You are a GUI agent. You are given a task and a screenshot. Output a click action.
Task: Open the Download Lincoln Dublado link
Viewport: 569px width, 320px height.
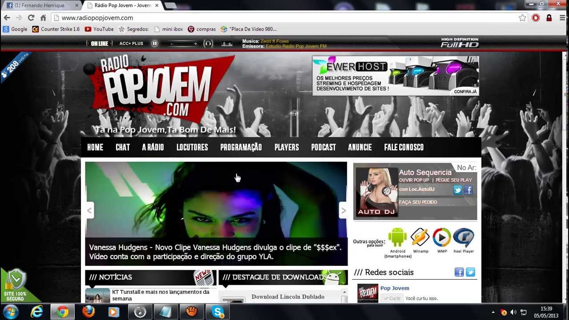coord(288,297)
